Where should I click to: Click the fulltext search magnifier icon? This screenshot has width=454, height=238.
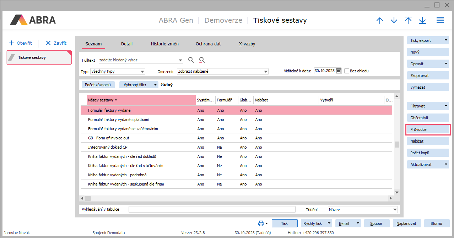coord(191,60)
